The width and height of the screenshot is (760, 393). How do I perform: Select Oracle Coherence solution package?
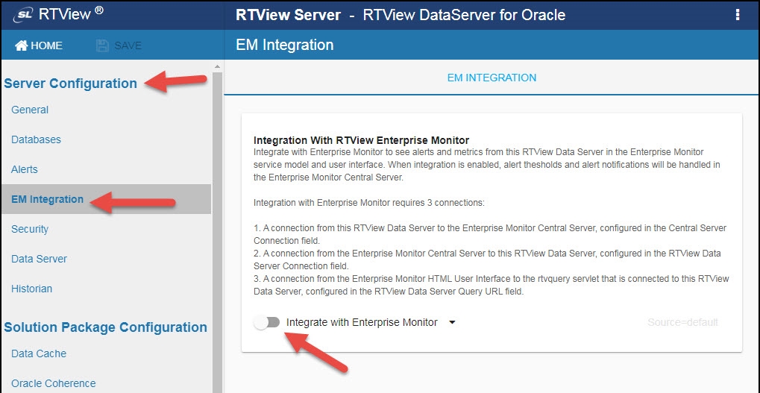point(53,383)
